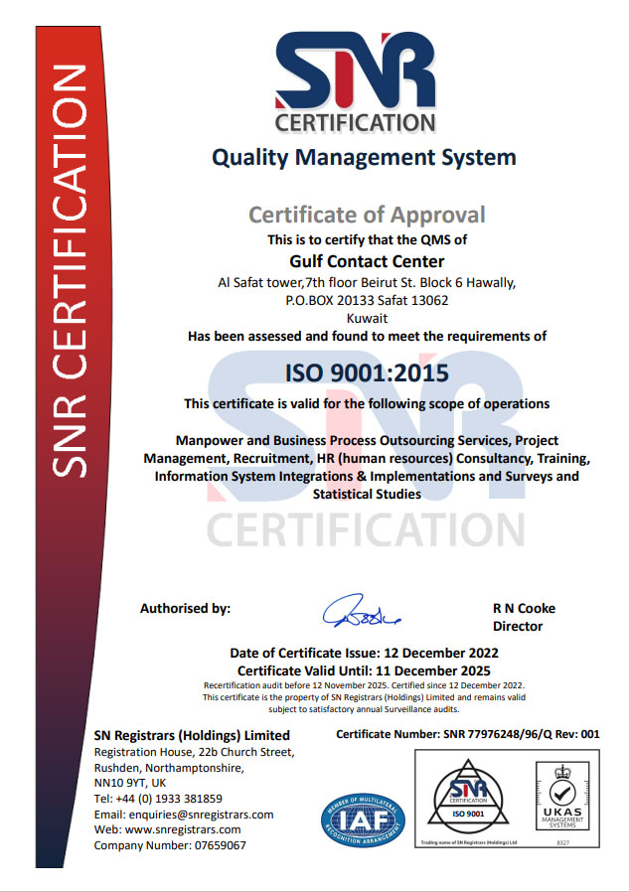
Task: Click the 'Director' title text
Action: click(x=518, y=627)
